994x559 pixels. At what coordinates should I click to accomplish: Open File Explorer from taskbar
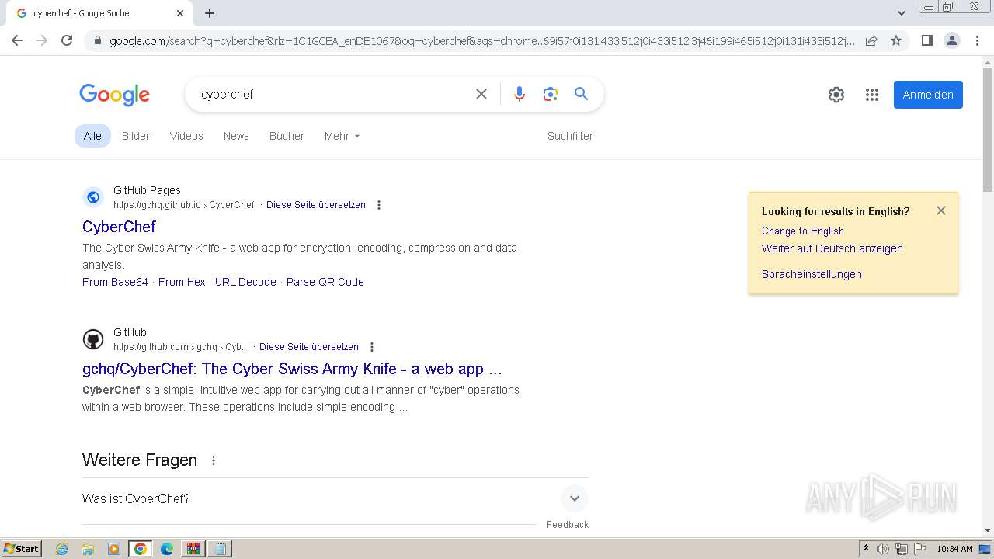pyautogui.click(x=88, y=549)
